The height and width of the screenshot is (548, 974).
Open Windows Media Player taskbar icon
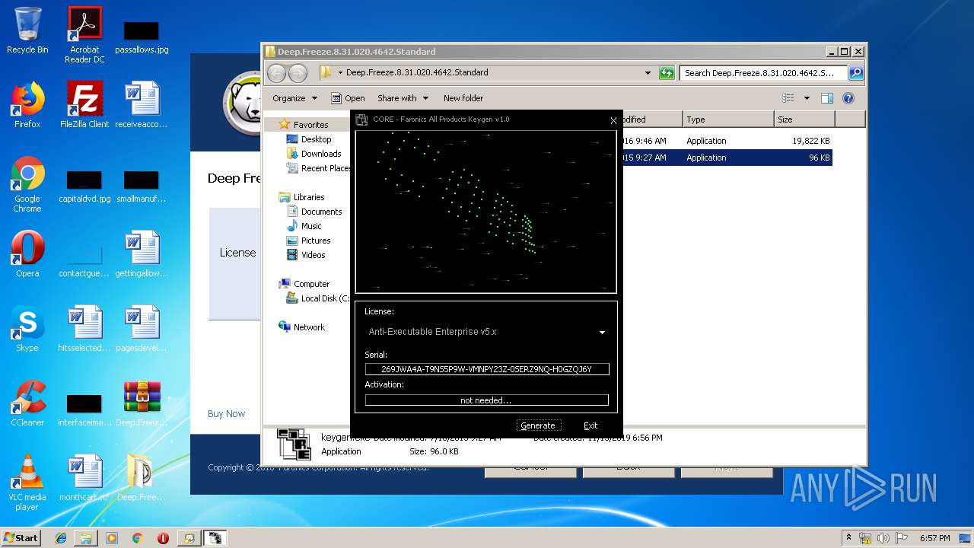[x=112, y=538]
